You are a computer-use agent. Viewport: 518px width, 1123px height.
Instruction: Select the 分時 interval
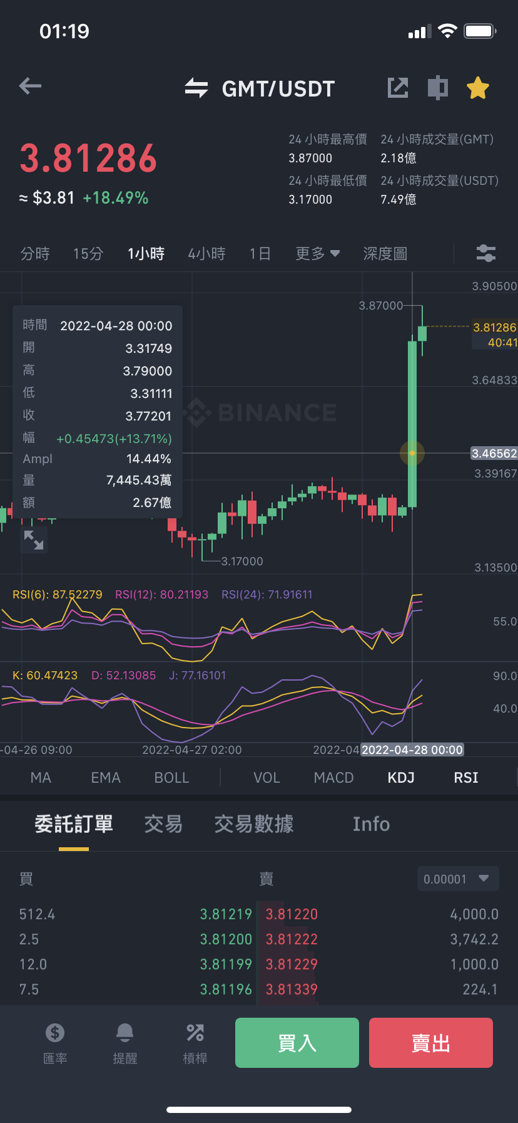35,254
